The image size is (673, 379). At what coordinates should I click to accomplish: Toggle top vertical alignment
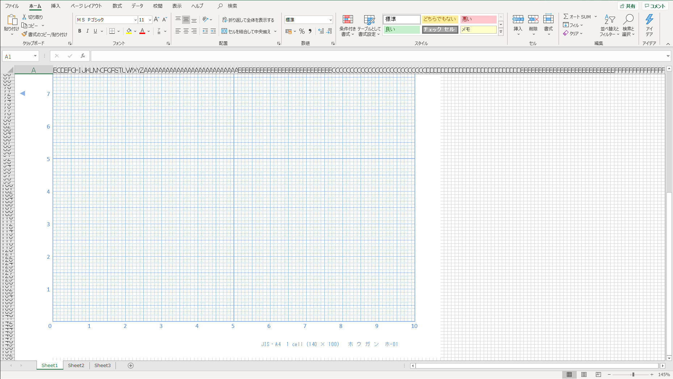click(x=178, y=20)
